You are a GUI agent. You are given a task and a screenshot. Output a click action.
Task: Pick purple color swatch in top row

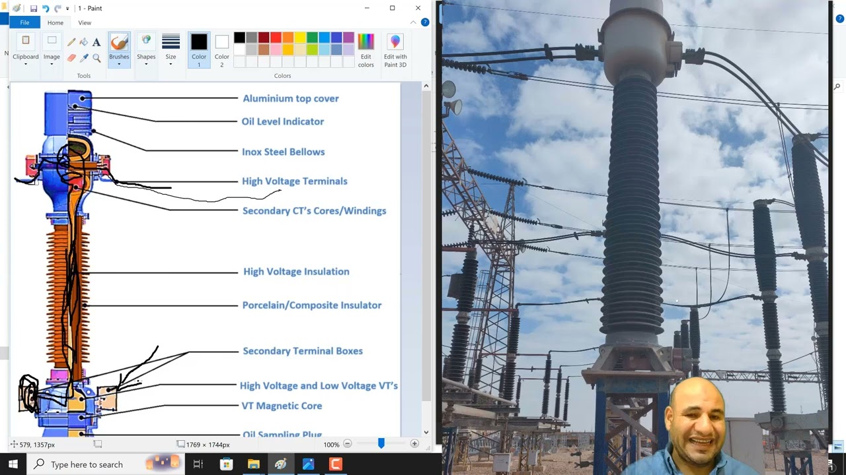point(348,38)
